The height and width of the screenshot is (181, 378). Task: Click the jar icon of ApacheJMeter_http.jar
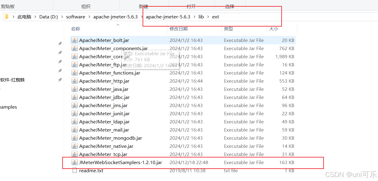pyautogui.click(x=75, y=81)
